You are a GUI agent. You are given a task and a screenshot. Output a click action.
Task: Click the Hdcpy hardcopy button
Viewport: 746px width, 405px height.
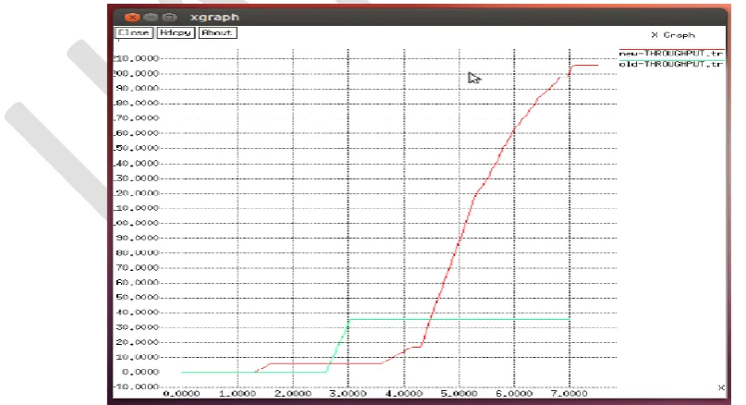(x=176, y=33)
